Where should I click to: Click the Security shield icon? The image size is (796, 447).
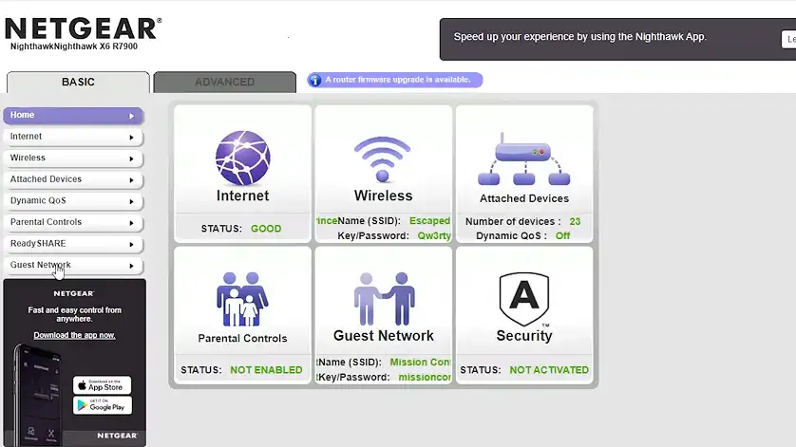(524, 299)
